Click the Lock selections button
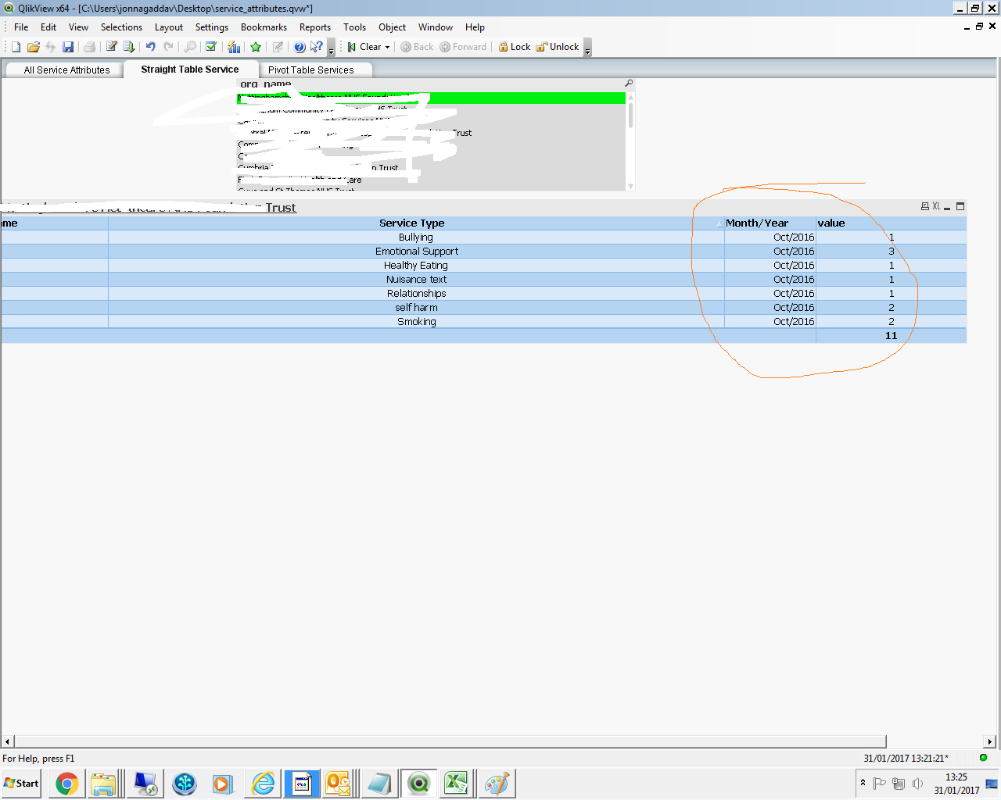The width and height of the screenshot is (1001, 800). click(515, 47)
